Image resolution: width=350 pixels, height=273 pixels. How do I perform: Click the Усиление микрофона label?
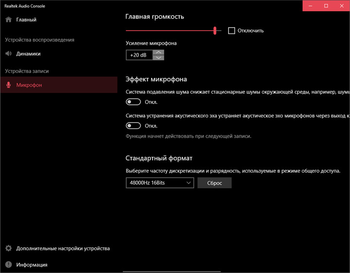coord(151,43)
